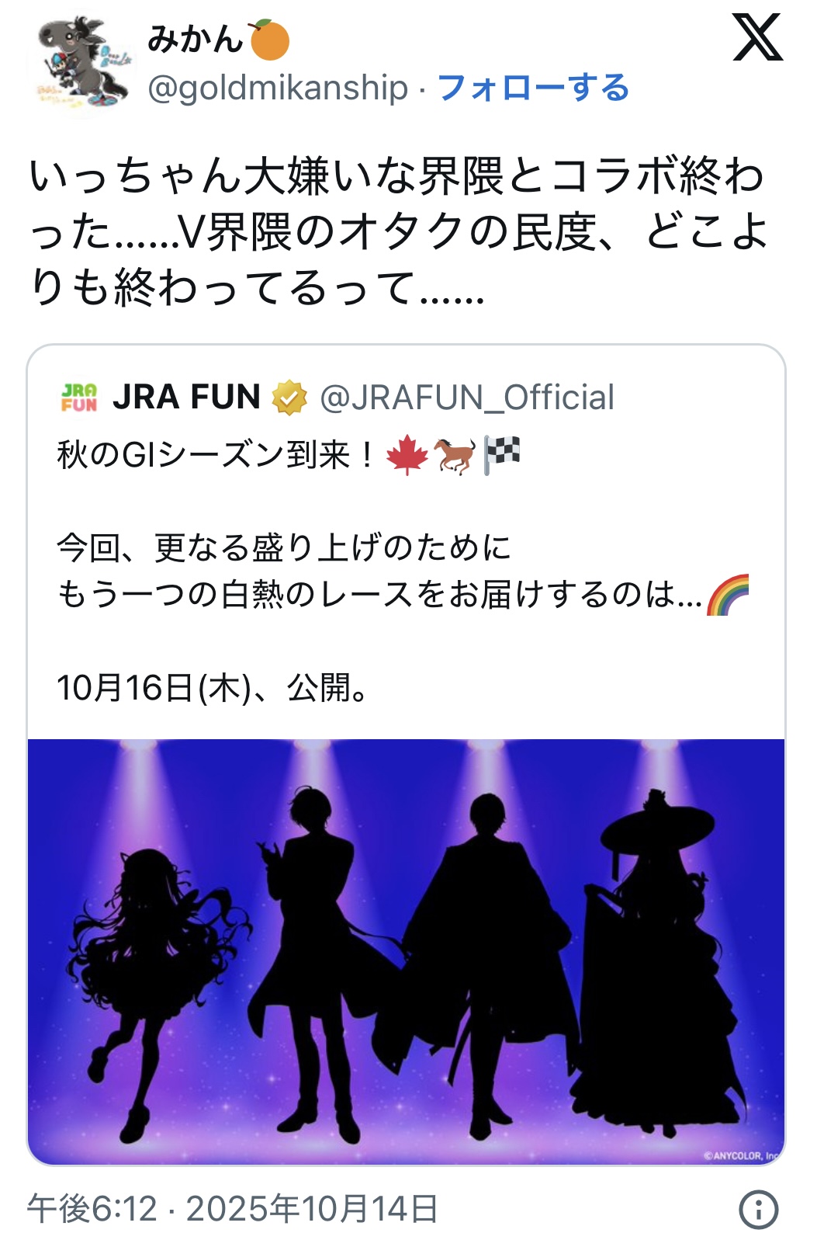Click the rainbow emoji in quoted tweet
This screenshot has width=817, height=1240.
click(x=728, y=595)
